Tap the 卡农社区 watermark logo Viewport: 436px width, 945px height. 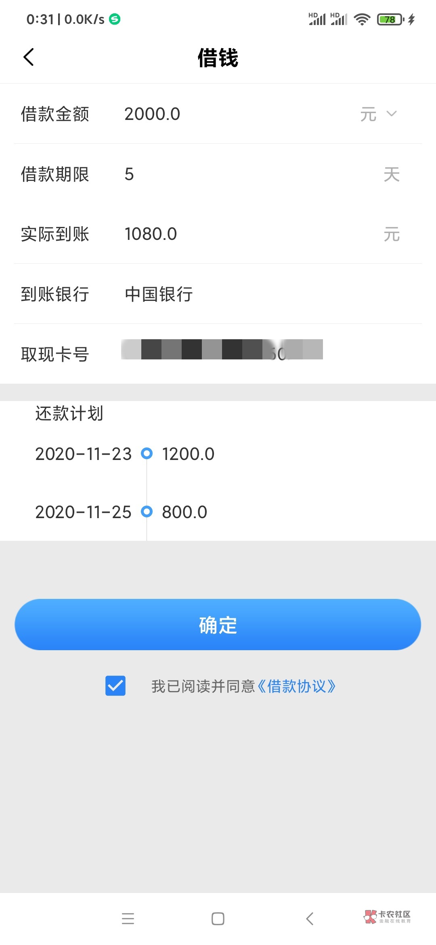[387, 916]
